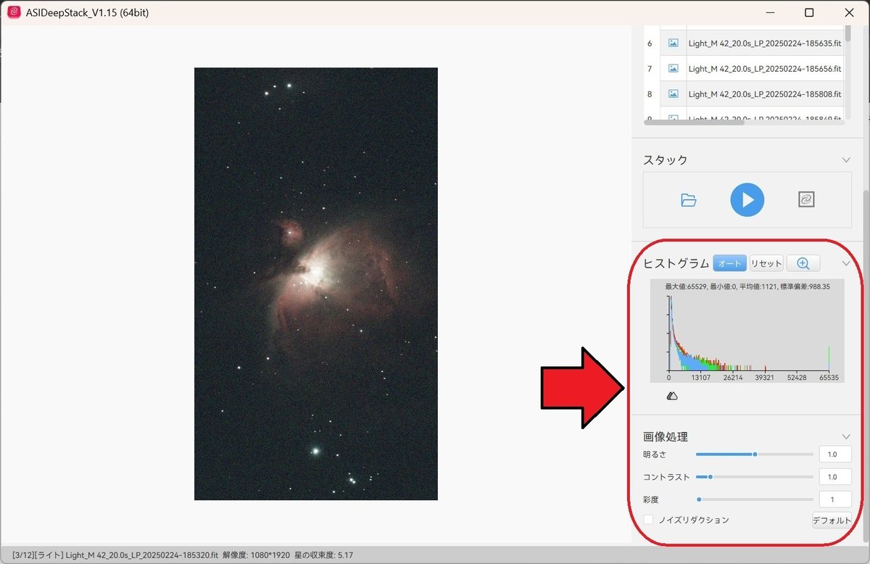Screen dimensions: 870x564
Task: Click the image icon beside file row 6
Action: coord(672,43)
